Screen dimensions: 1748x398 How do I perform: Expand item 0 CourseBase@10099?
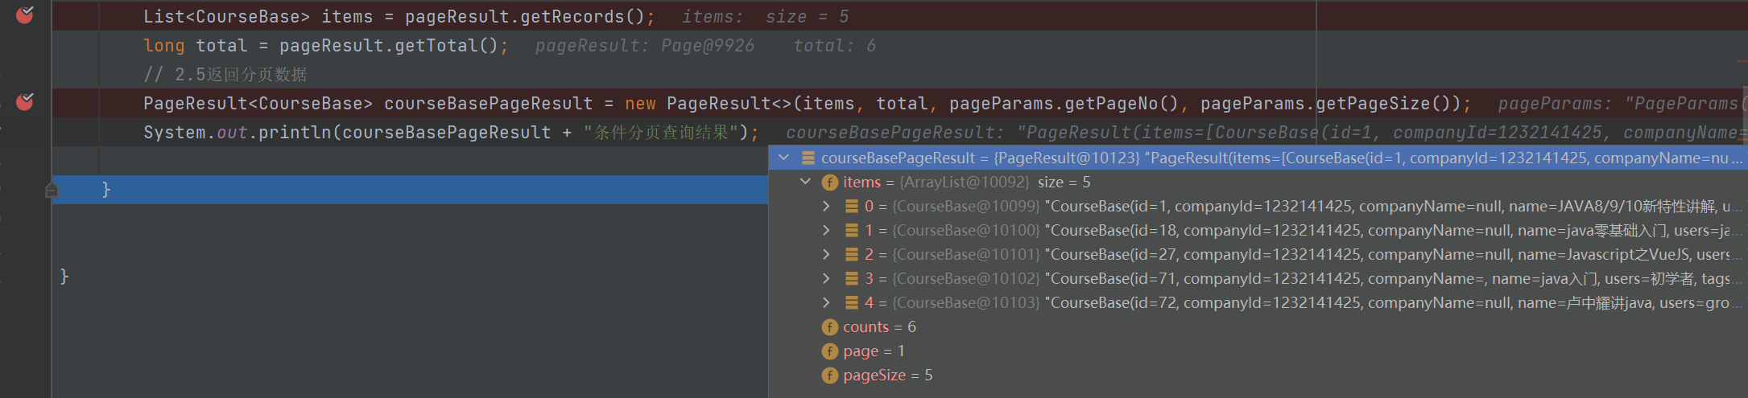826,206
